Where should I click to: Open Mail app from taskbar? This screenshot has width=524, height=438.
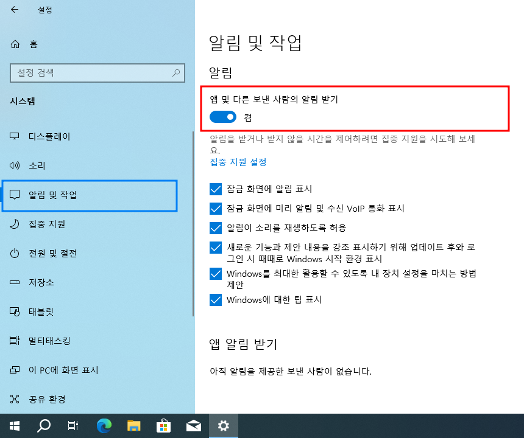pyautogui.click(x=194, y=426)
